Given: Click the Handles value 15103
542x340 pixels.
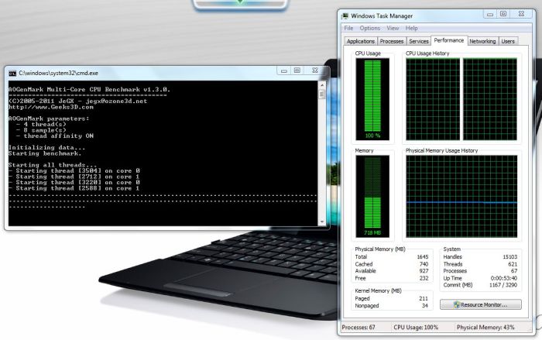Looking at the screenshot, I should [x=509, y=256].
